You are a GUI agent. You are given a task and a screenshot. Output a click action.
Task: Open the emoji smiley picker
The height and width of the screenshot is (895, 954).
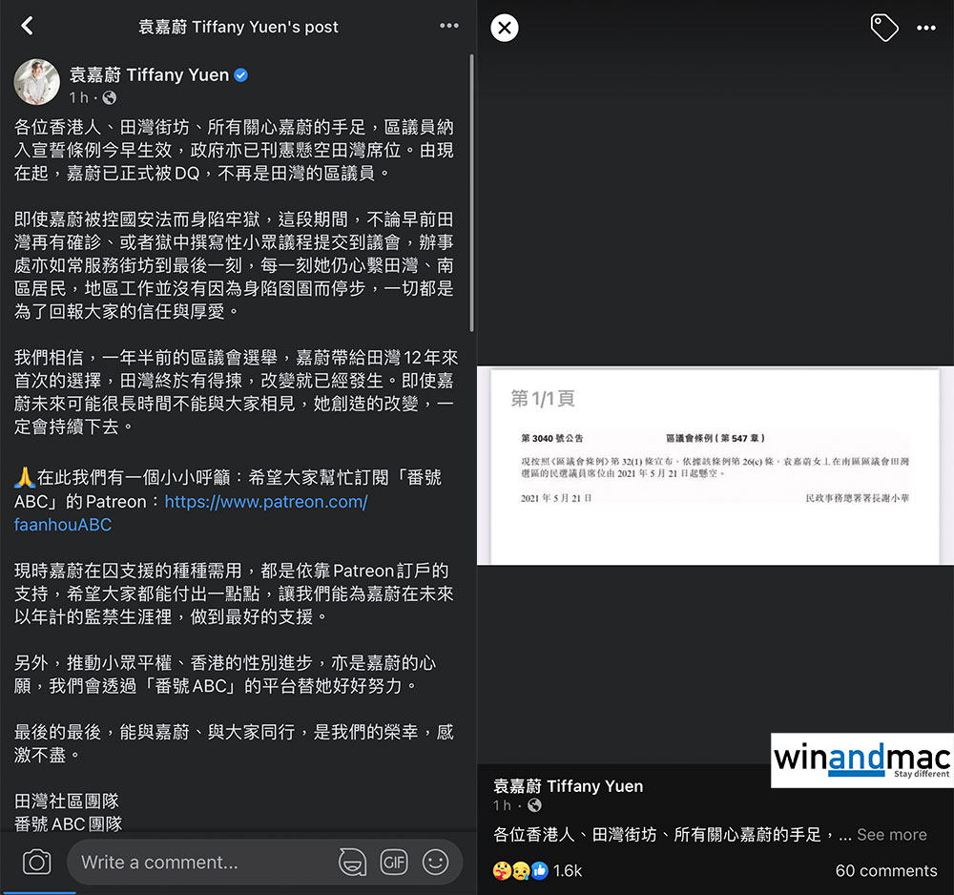[x=436, y=863]
